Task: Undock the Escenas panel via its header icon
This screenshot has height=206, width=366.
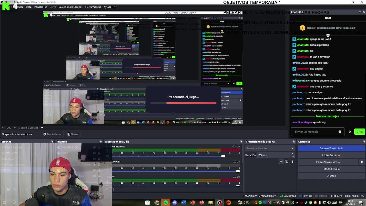Action: tap(52, 142)
